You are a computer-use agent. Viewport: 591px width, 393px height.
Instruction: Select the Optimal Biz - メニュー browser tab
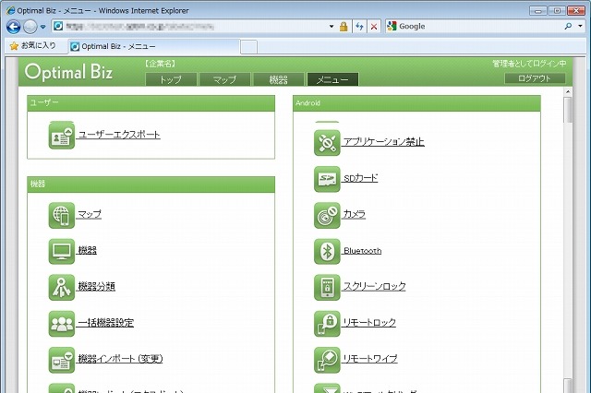[154, 46]
